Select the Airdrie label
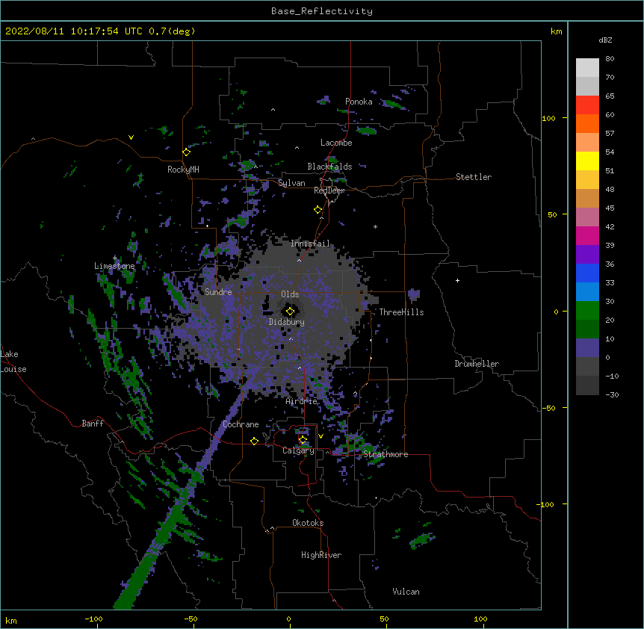Image resolution: width=644 pixels, height=629 pixels. (302, 401)
